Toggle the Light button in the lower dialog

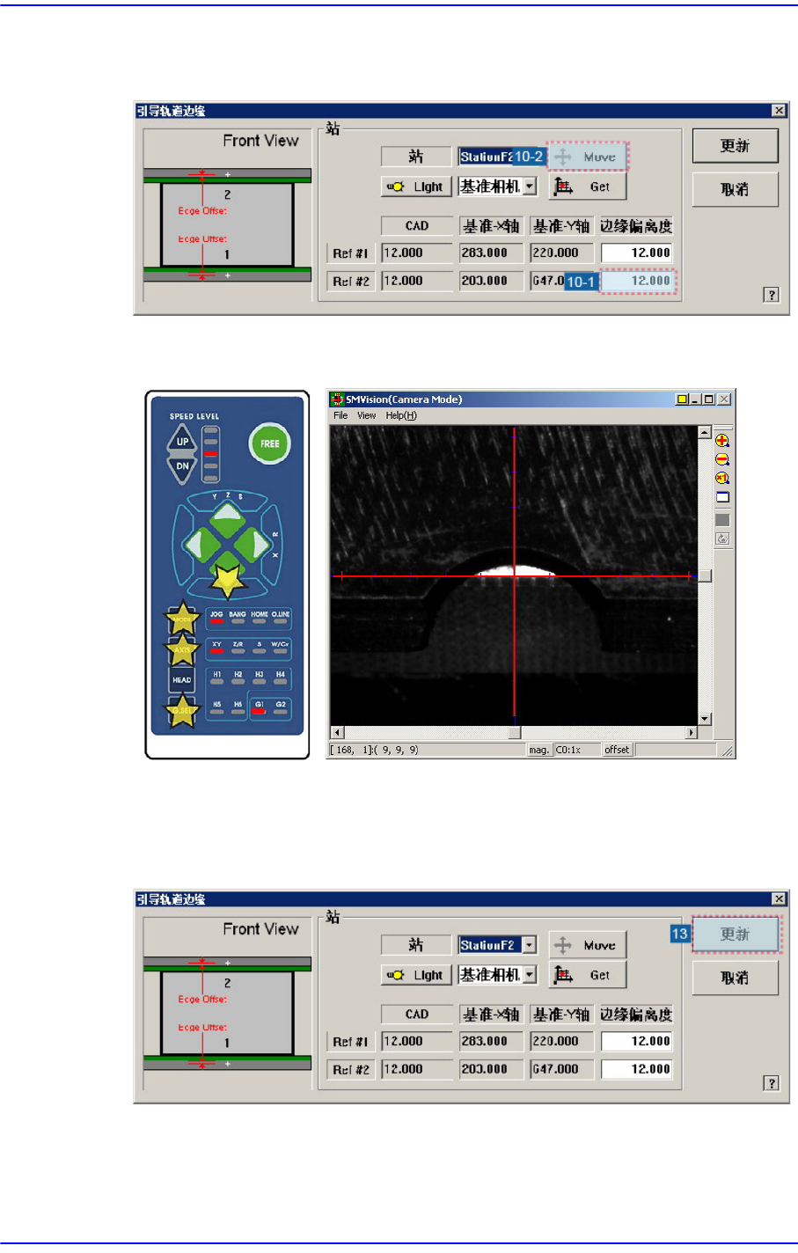pyautogui.click(x=417, y=975)
